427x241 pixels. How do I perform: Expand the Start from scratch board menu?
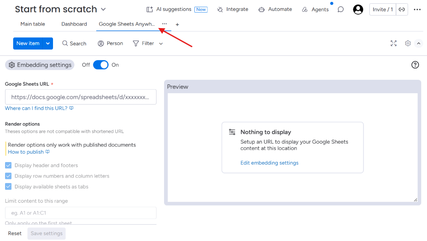pos(103,9)
